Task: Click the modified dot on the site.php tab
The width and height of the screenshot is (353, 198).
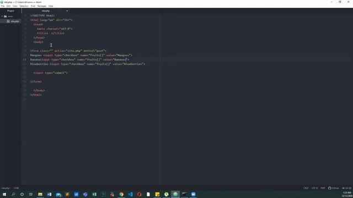Action: tap(67, 11)
